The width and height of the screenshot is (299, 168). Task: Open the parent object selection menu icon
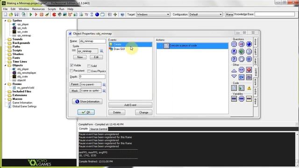click(104, 84)
